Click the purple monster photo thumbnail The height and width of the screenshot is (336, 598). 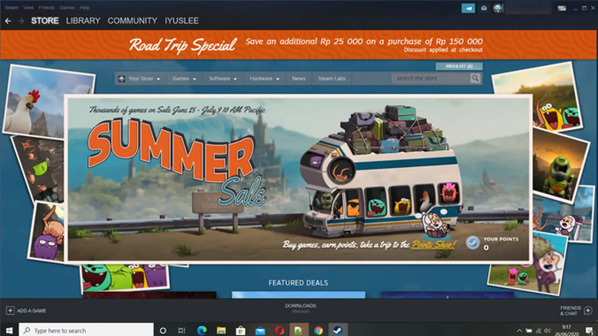(45, 231)
